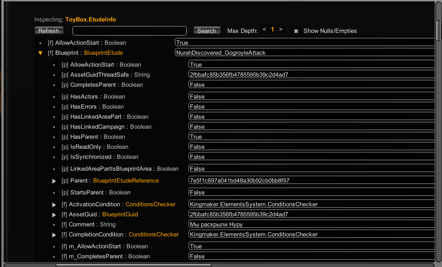Select the [p] CompletesParent : Boolean label

(x=102, y=85)
